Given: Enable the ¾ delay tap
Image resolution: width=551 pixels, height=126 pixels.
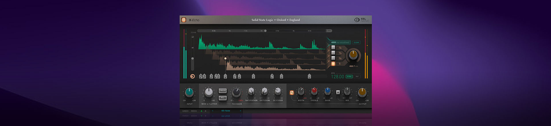Looking at the screenshot, I should [x=333, y=58].
